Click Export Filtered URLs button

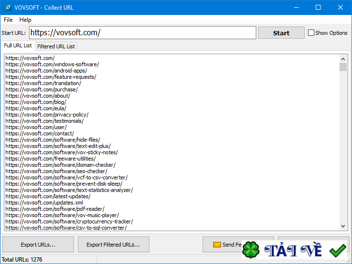click(x=113, y=245)
